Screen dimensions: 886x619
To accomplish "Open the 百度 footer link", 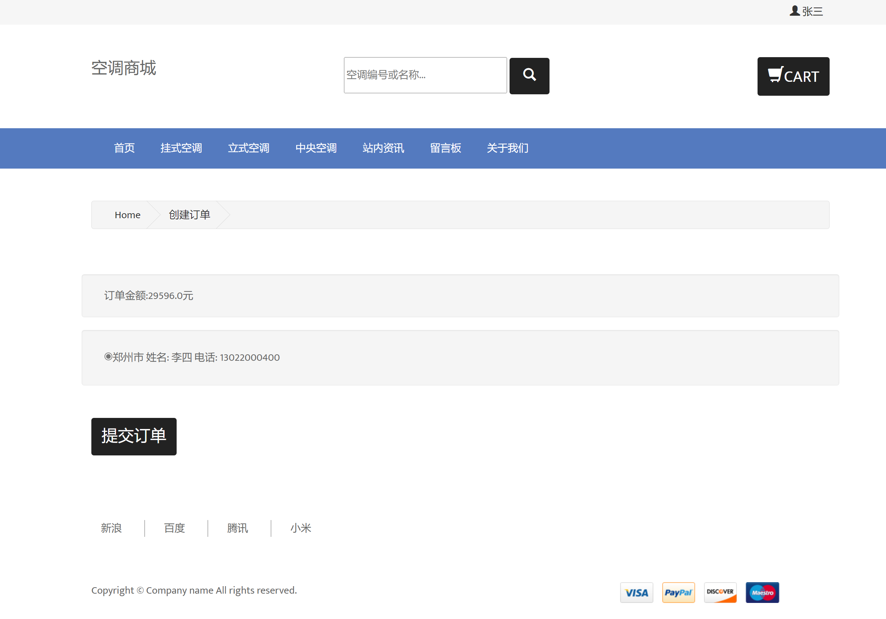I will pyautogui.click(x=174, y=529).
